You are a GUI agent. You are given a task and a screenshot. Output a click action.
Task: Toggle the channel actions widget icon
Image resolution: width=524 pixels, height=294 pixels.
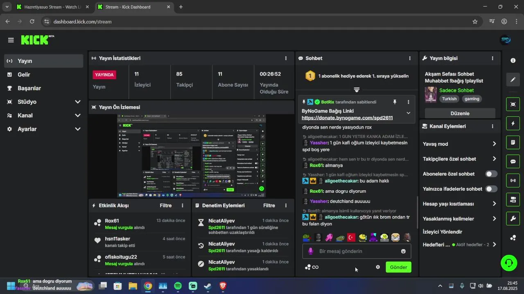[513, 200]
